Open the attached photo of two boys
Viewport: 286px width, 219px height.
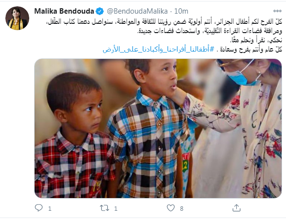158,128
